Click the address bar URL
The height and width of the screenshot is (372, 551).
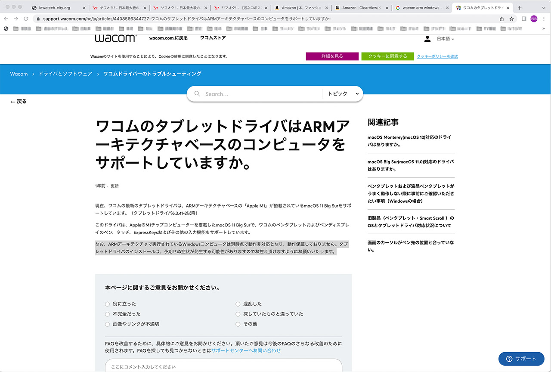187,19
